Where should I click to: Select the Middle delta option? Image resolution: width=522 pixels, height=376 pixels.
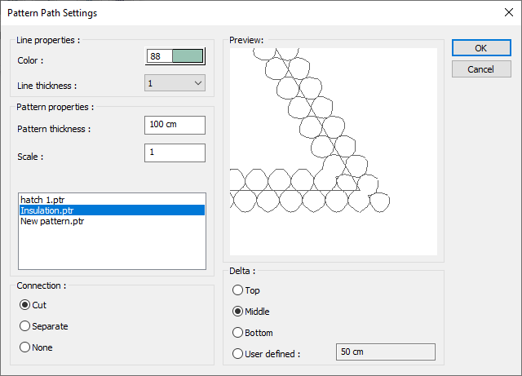pos(238,312)
